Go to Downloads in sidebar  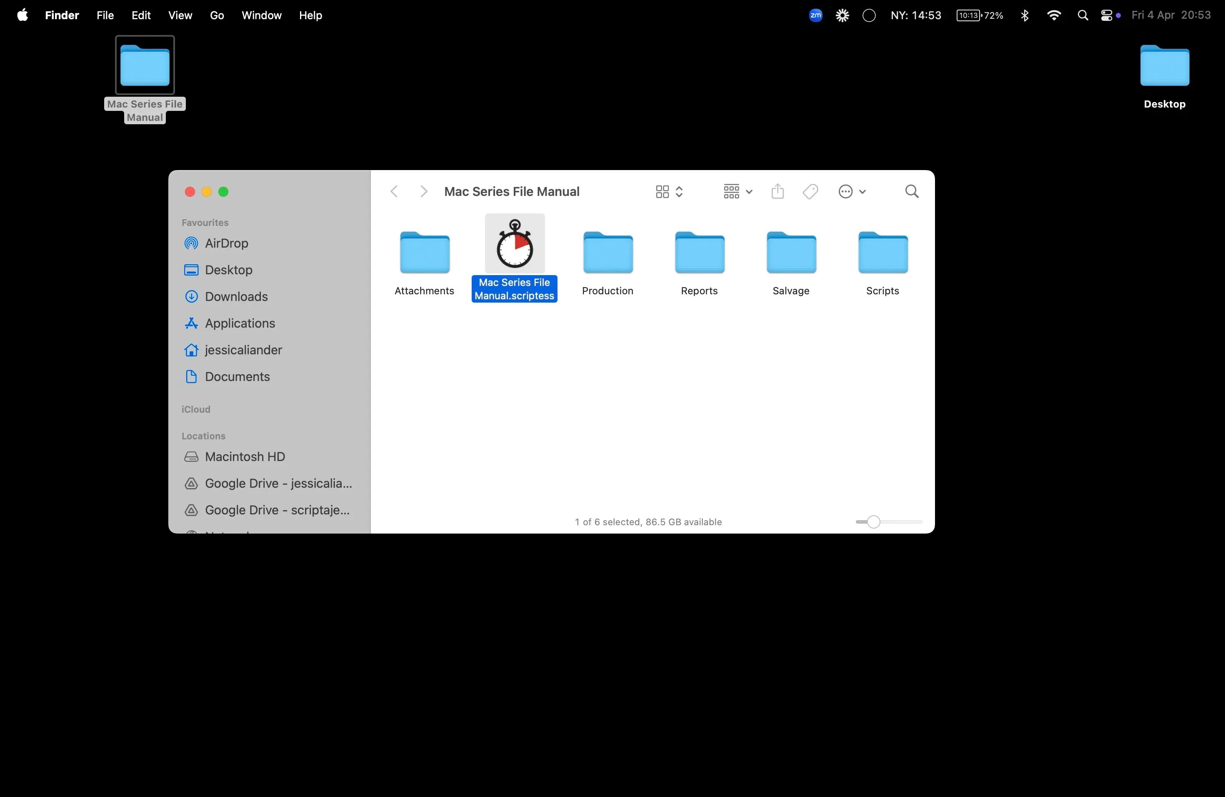236,296
